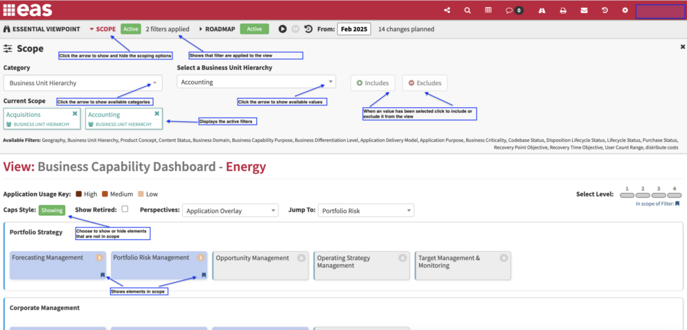The height and width of the screenshot is (330, 687).
Task: Open comments bubble showing 0
Action: 515,10
